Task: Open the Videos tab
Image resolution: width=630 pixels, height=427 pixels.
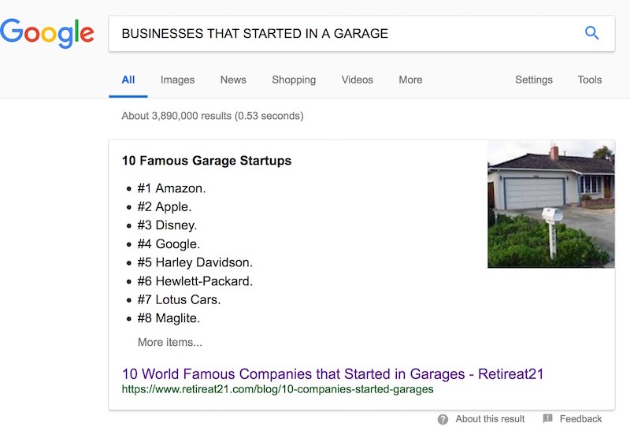Action: (x=358, y=80)
